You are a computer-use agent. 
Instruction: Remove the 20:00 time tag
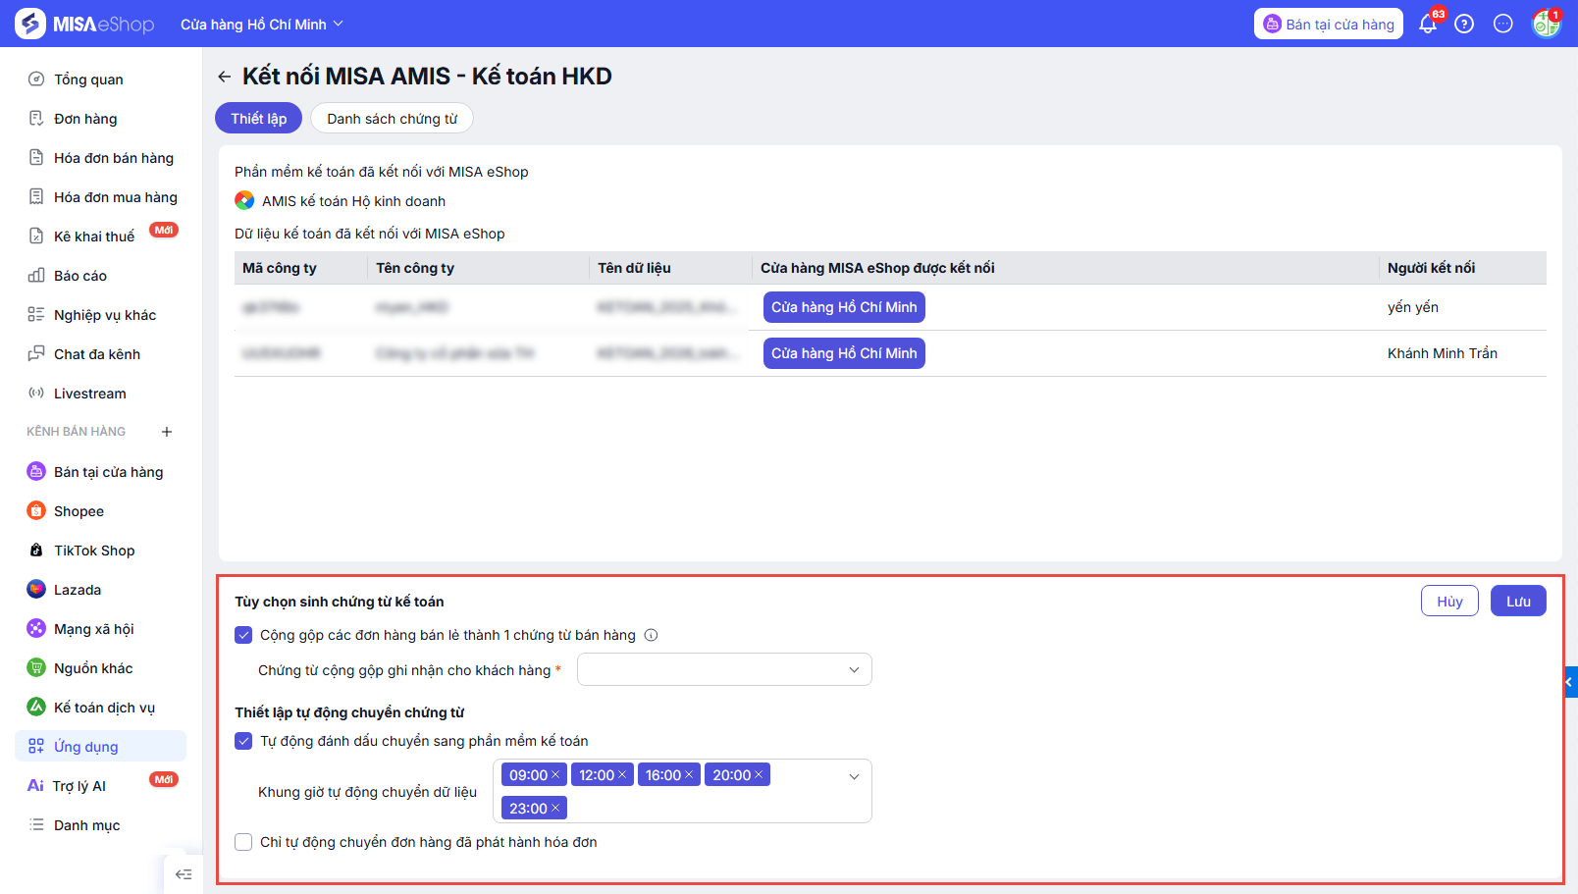point(759,775)
